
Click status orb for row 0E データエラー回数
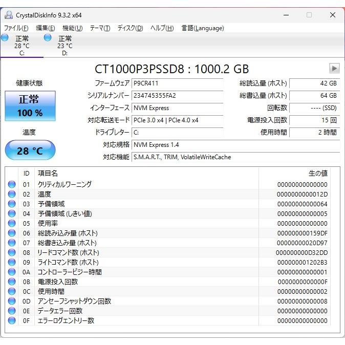tap(12, 311)
